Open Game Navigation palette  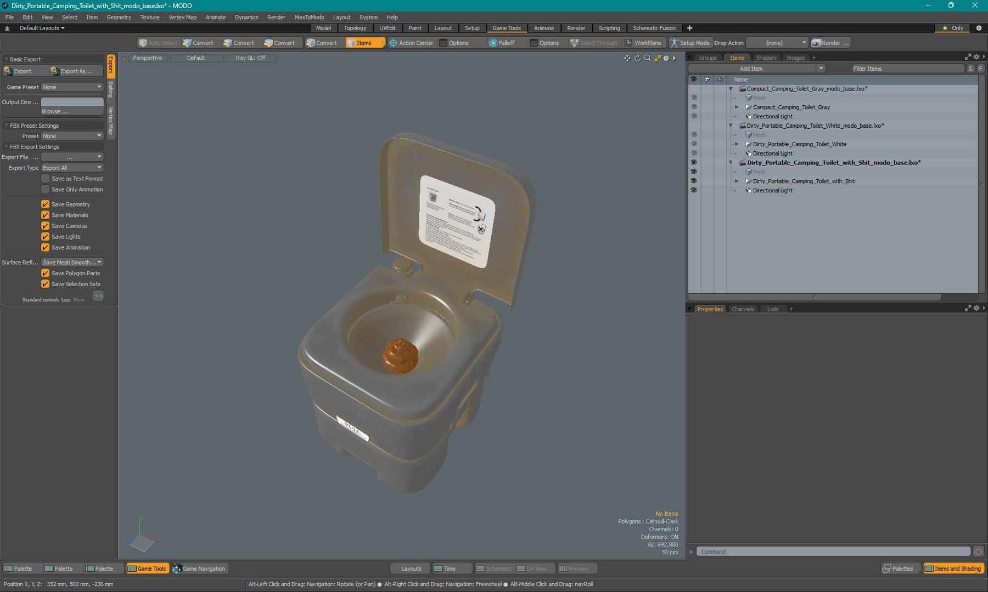tap(200, 568)
